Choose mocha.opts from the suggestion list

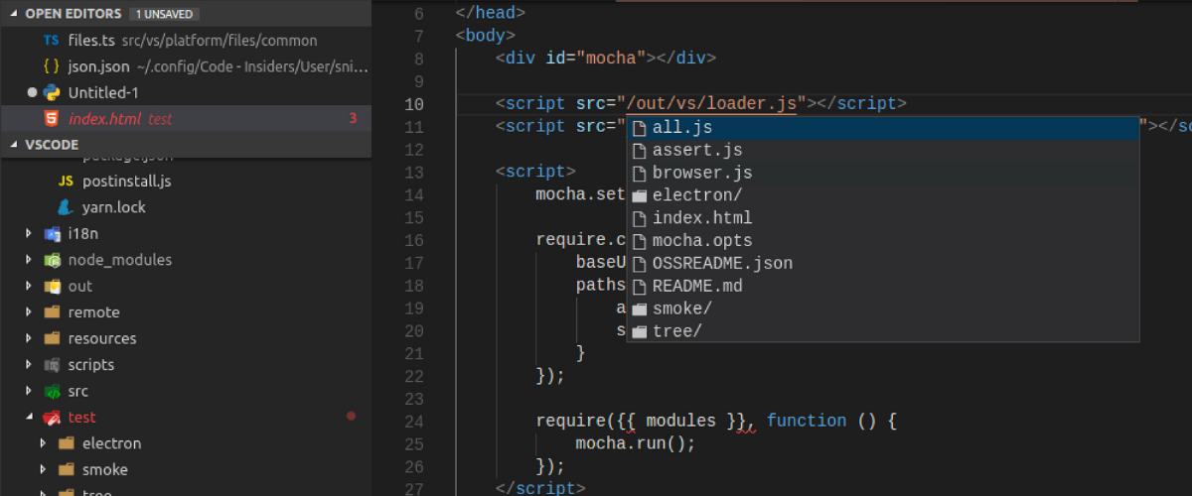tap(882, 241)
